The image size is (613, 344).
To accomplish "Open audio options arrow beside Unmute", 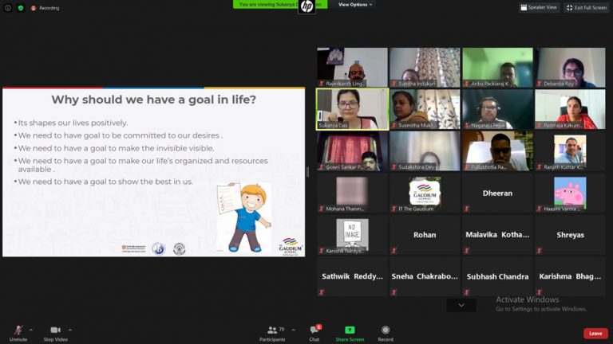I will pyautogui.click(x=31, y=329).
